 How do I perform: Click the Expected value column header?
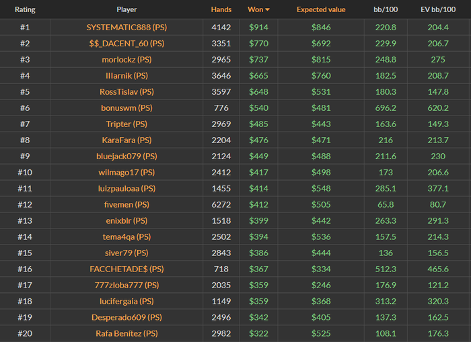(x=320, y=10)
